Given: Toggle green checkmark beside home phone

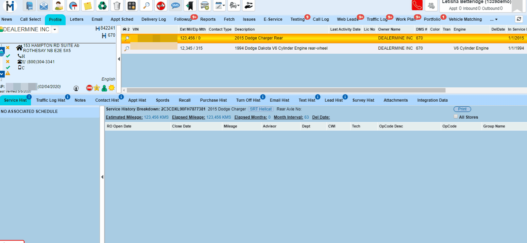Looking at the screenshot, I should [x=8, y=56].
